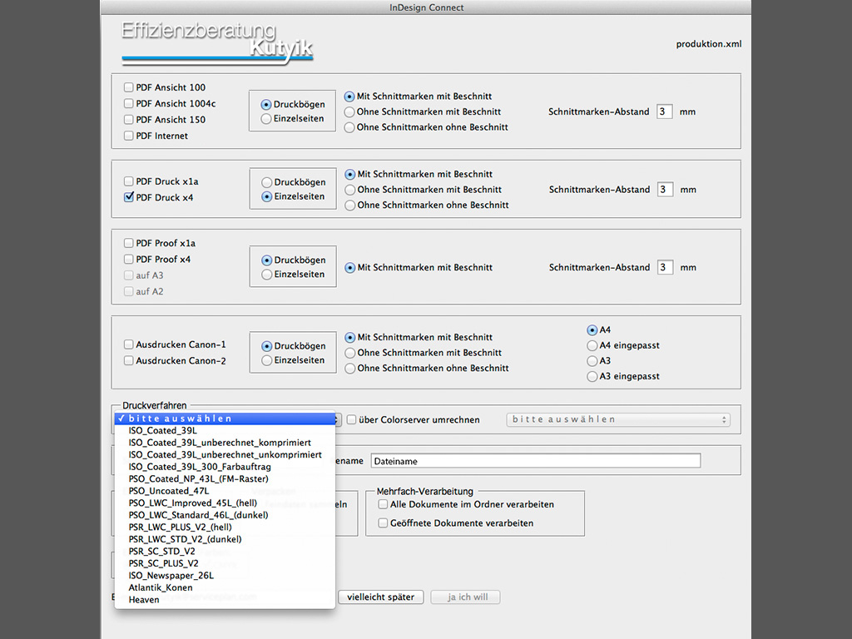Enable Alle Dokumente im Ordner verarbeiten
The height and width of the screenshot is (639, 852).
pyautogui.click(x=383, y=504)
